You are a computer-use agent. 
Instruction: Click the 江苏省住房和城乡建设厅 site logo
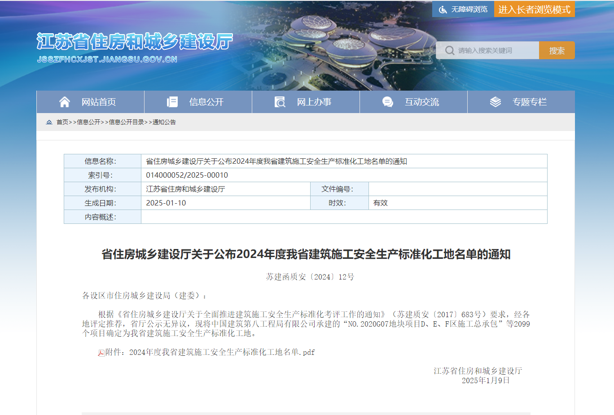(135, 42)
